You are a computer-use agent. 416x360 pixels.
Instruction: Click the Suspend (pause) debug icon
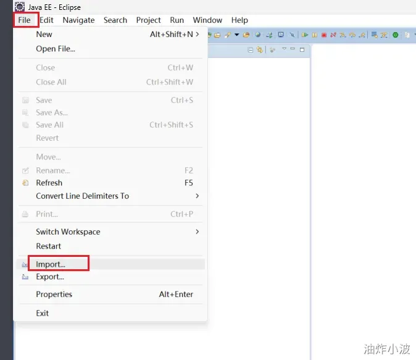(x=314, y=35)
